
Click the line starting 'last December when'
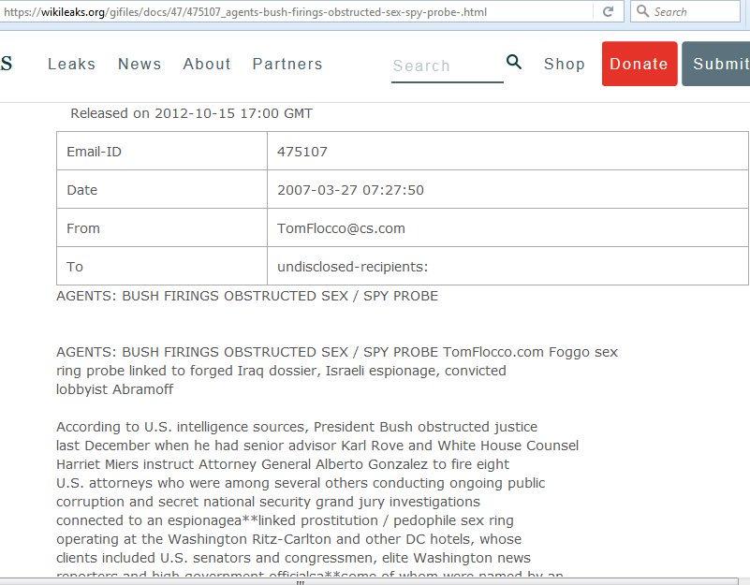[317, 446]
